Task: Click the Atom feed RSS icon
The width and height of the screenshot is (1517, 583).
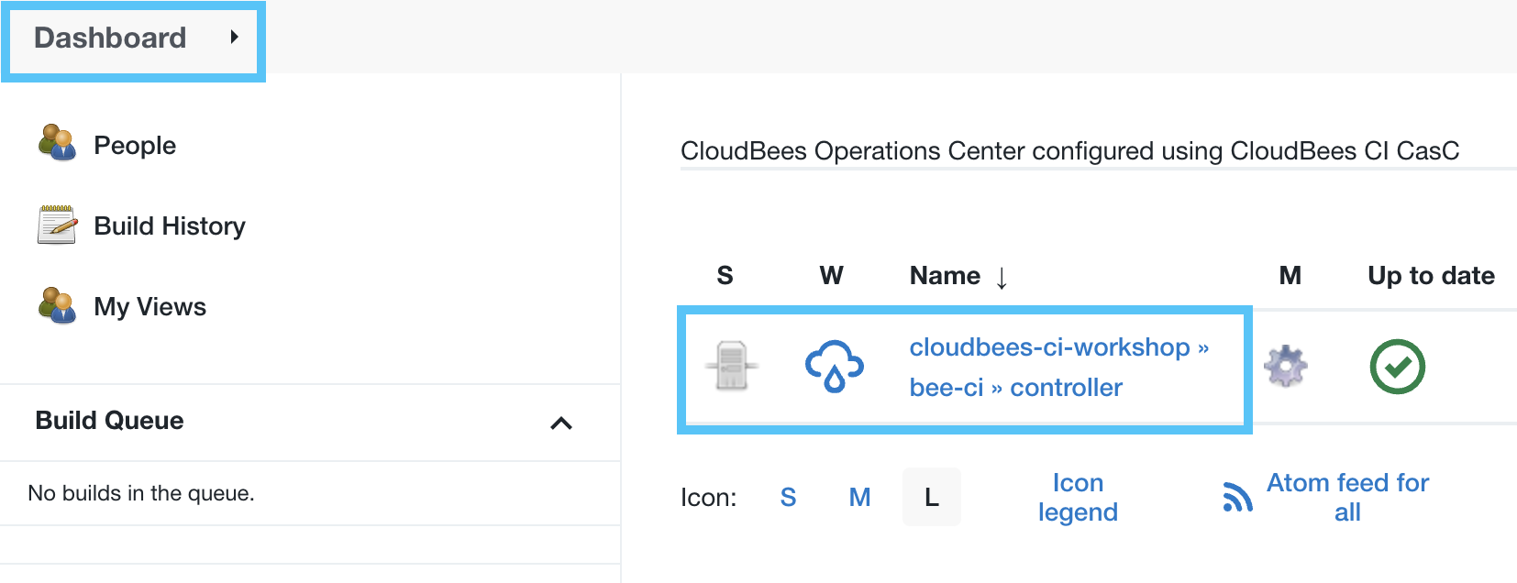Action: tap(1237, 497)
